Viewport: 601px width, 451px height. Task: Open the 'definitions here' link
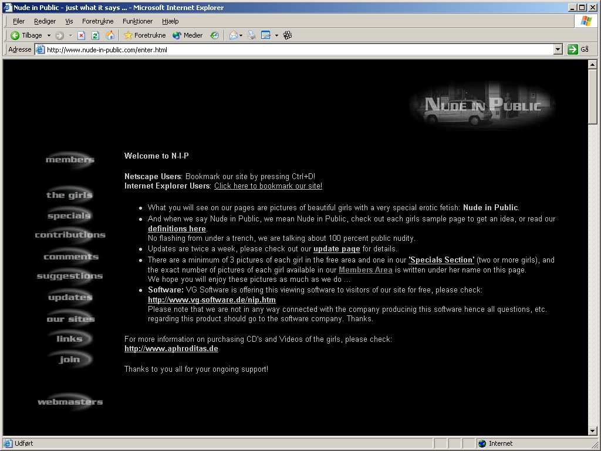[x=177, y=229]
